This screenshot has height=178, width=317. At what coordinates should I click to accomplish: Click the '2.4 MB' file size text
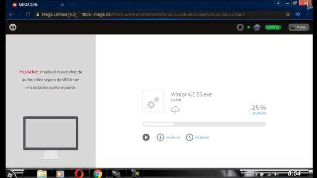(x=176, y=100)
